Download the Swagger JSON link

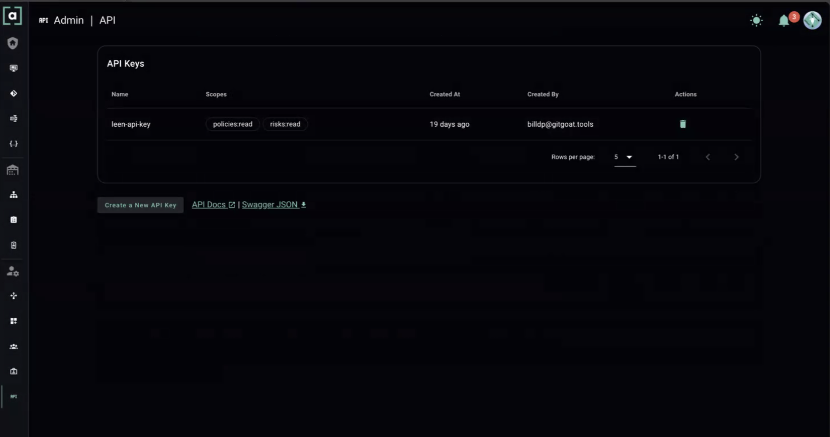(x=274, y=205)
